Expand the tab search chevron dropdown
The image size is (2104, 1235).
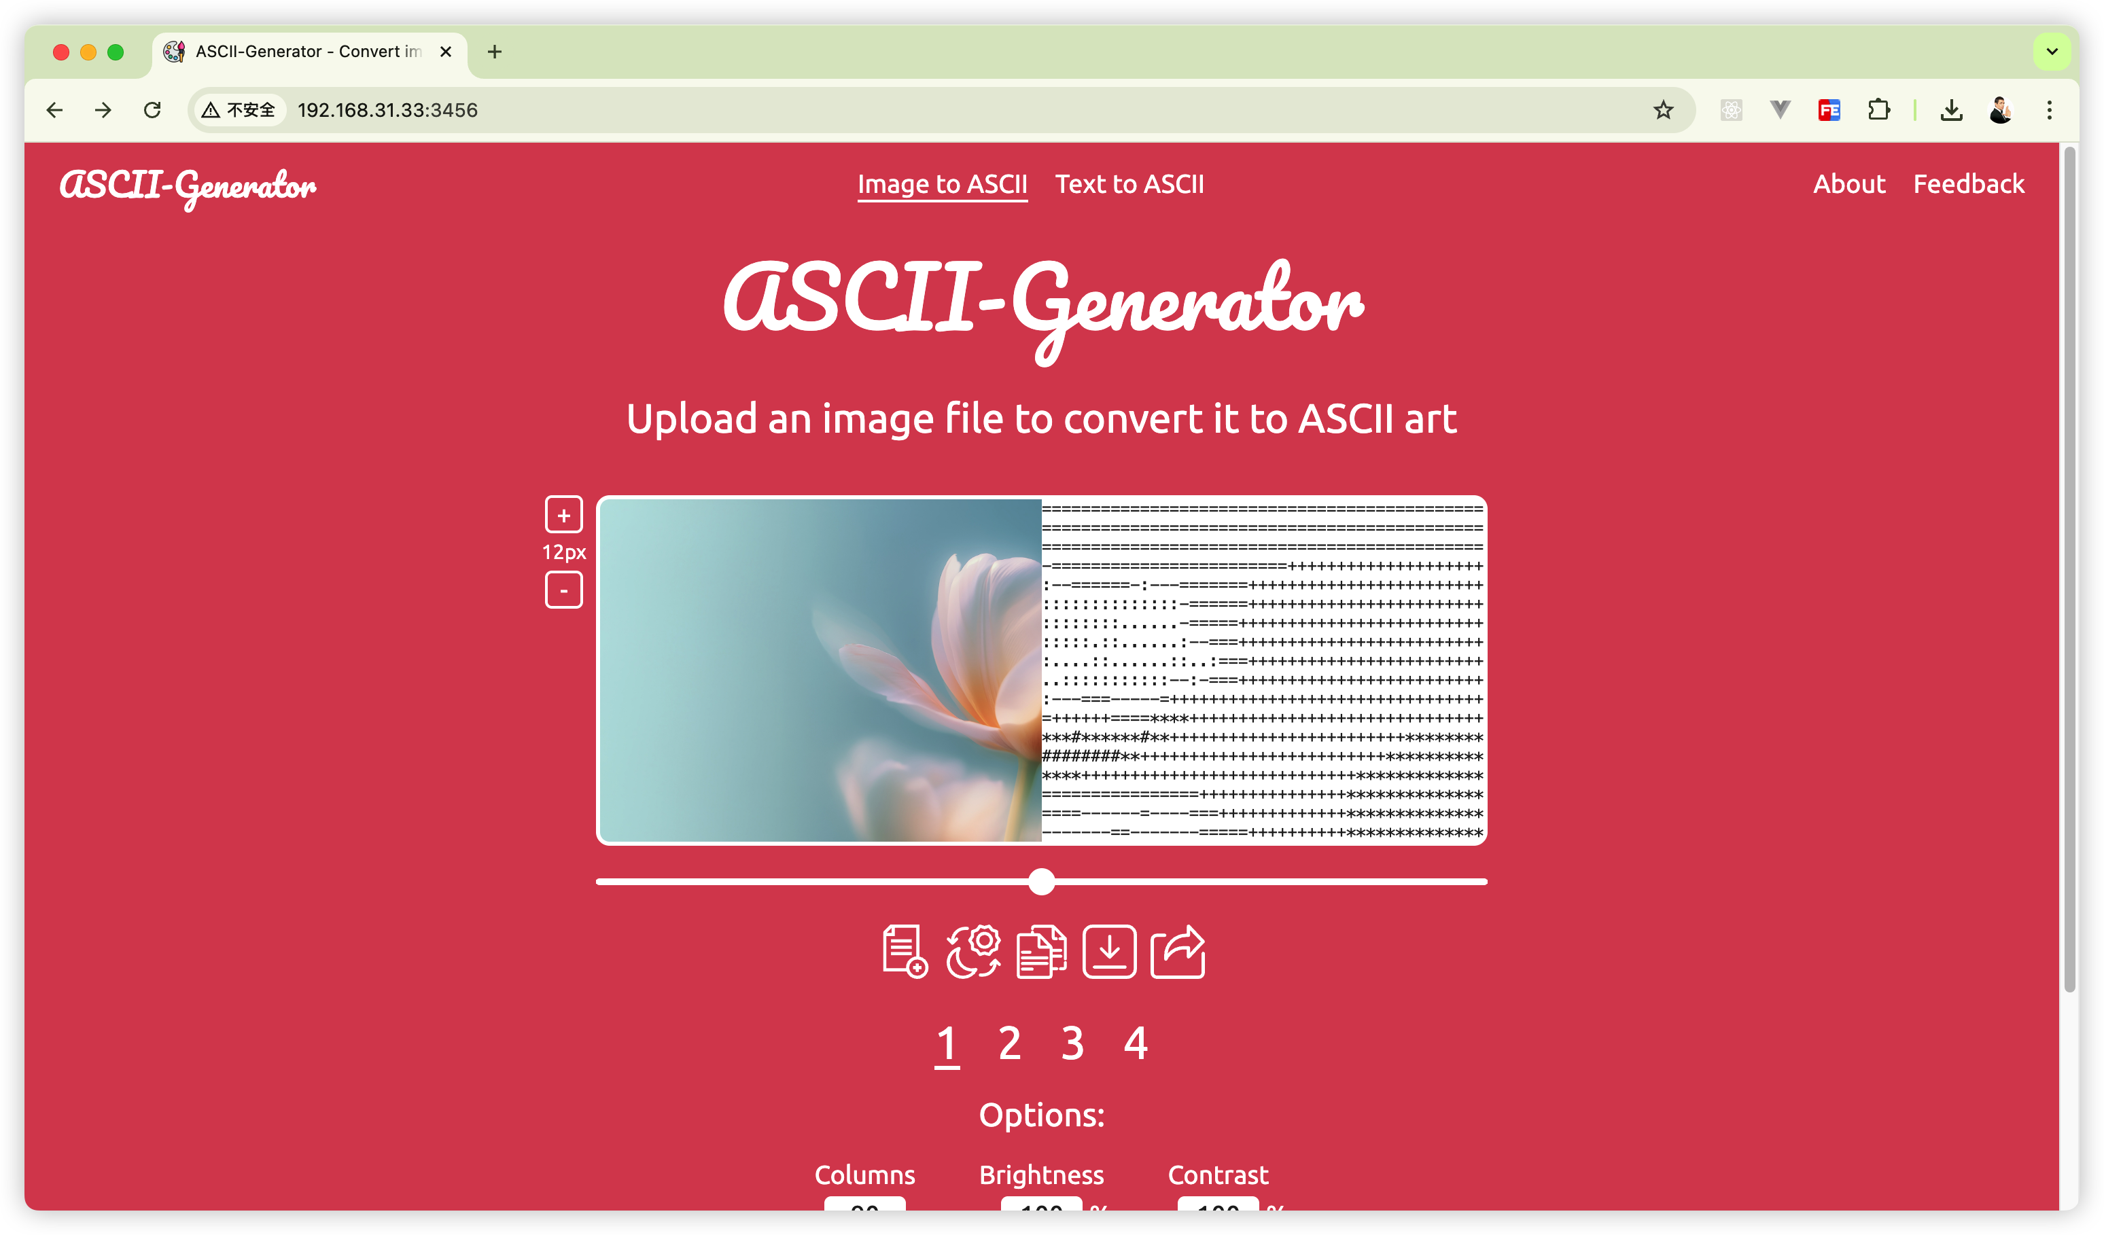point(2052,52)
